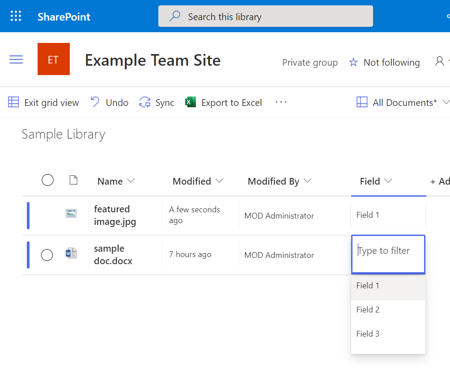Screen dimensions: 450x371
Task: Export to Excel
Action: [224, 102]
